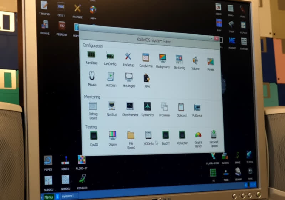Viewport: 285px width, 200px height.
Task: Launch the TETRIS desktop icon
Action: (x=249, y=157)
